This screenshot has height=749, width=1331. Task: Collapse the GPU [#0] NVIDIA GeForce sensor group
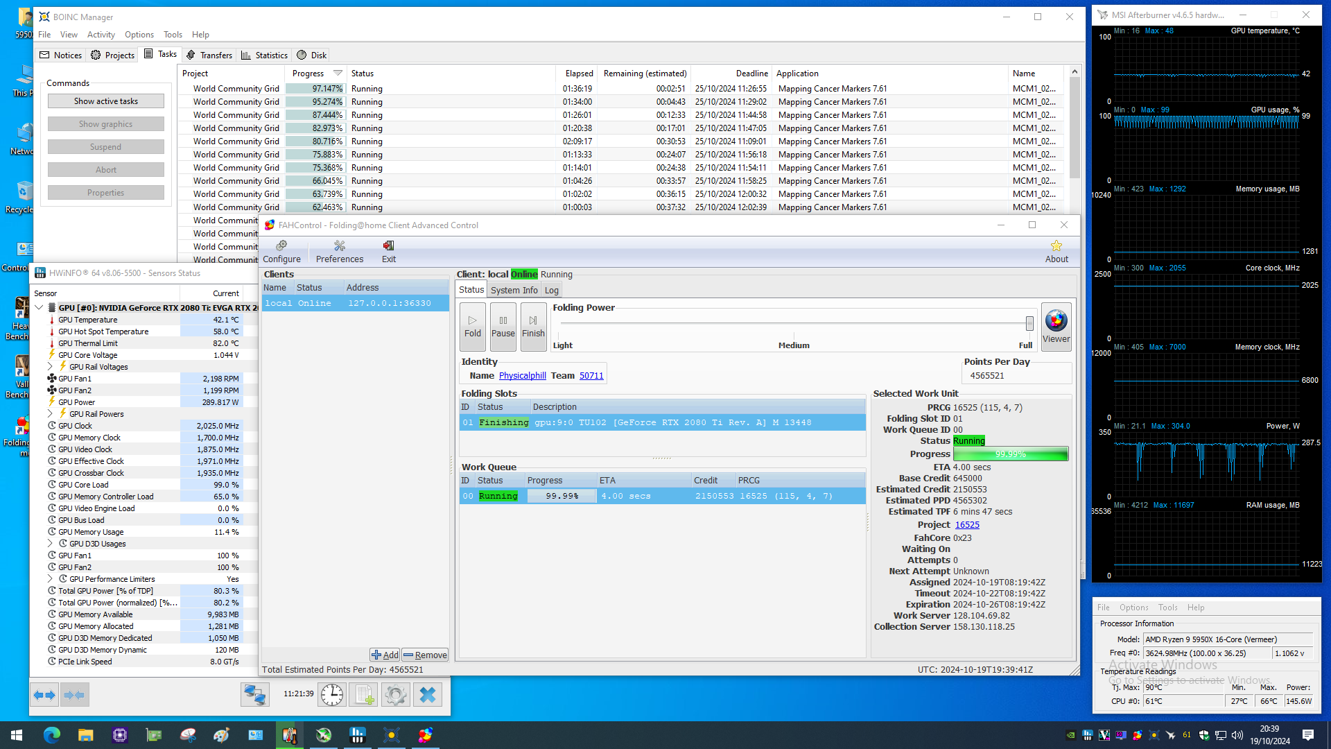(40, 307)
